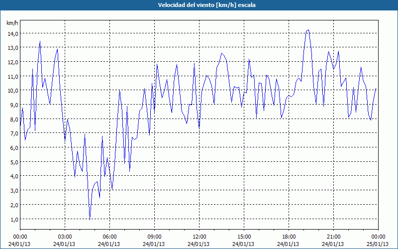Image resolution: width=398 pixels, height=249 pixels.
Task: Click the 25/01/13 date label
Action: [x=378, y=244]
